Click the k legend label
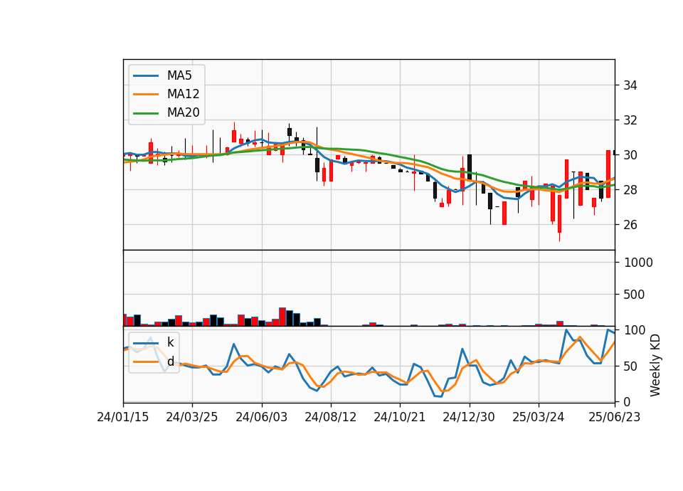Image resolution: width=683 pixels, height=491 pixels. pos(170,342)
